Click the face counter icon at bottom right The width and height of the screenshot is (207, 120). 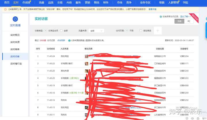204,118
